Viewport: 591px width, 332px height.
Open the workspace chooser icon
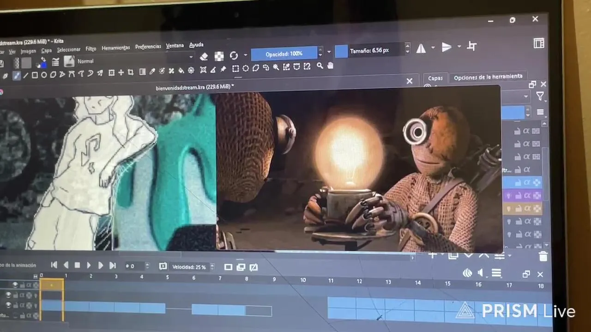pyautogui.click(x=539, y=43)
